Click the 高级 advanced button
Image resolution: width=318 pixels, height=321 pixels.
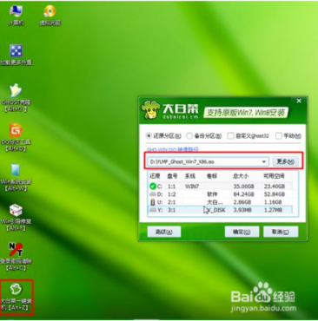[164, 232]
